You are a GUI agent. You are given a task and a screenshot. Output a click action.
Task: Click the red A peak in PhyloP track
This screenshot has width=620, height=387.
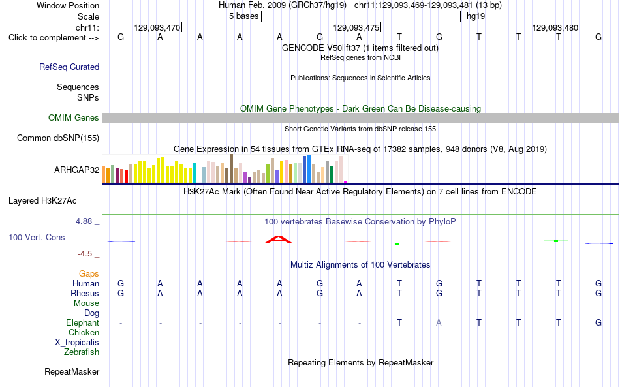(279, 239)
